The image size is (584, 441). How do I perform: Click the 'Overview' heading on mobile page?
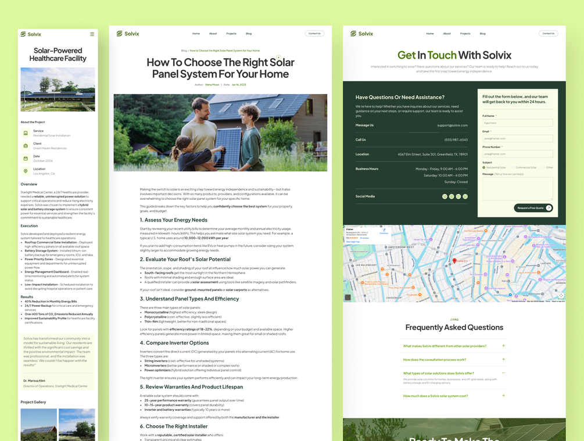(29, 184)
